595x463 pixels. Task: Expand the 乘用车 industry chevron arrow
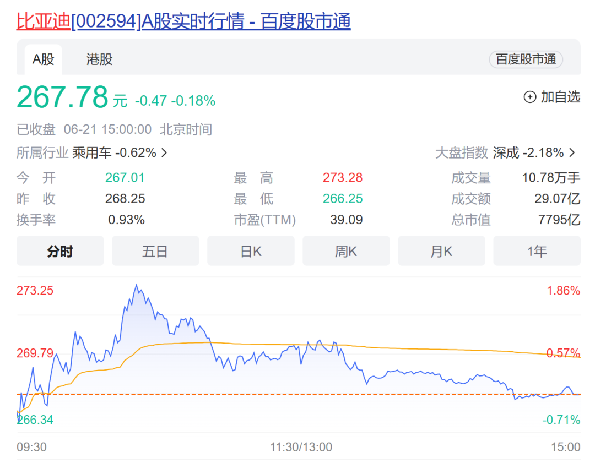point(164,153)
